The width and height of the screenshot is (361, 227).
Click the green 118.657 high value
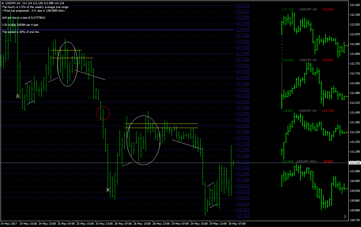coord(288,111)
